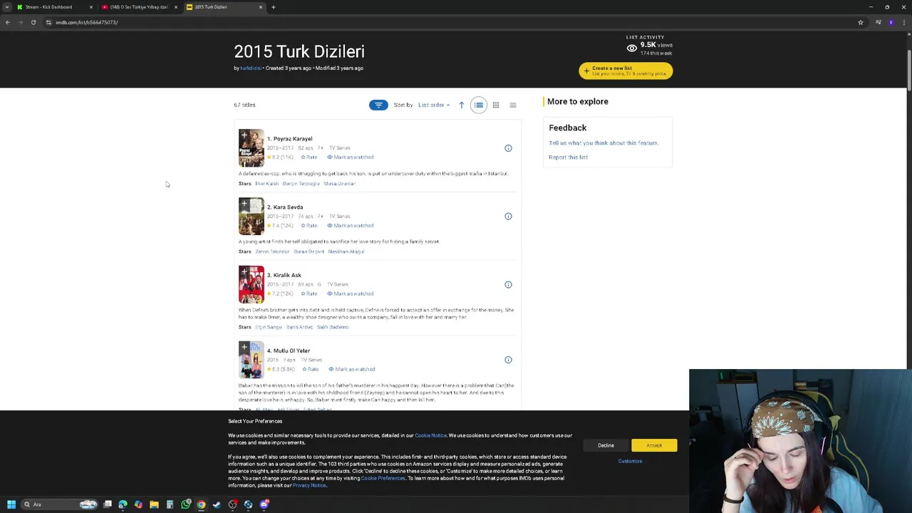Open File Explorer from the taskbar
The image size is (912, 513).
(154, 504)
